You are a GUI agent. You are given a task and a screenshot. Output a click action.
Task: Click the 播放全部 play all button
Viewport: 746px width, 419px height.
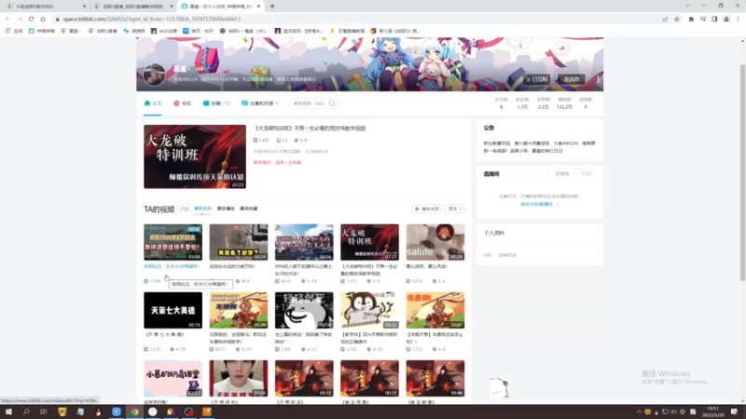pyautogui.click(x=427, y=209)
